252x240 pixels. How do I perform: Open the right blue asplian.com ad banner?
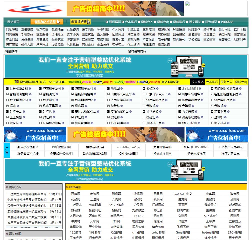point(217,134)
